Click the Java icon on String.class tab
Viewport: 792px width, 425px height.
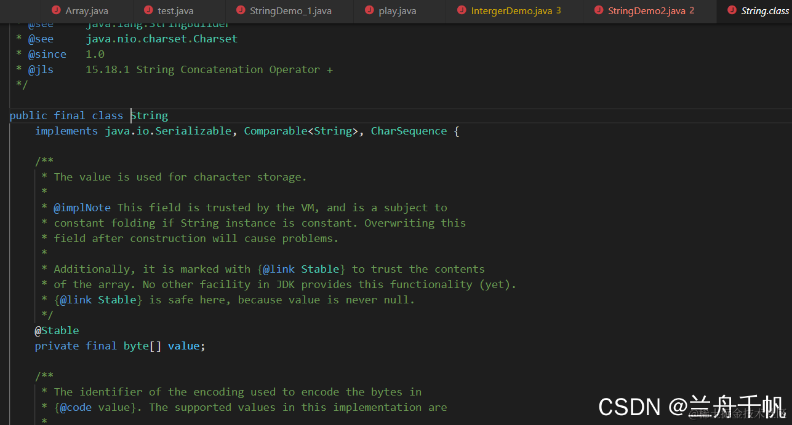point(732,10)
